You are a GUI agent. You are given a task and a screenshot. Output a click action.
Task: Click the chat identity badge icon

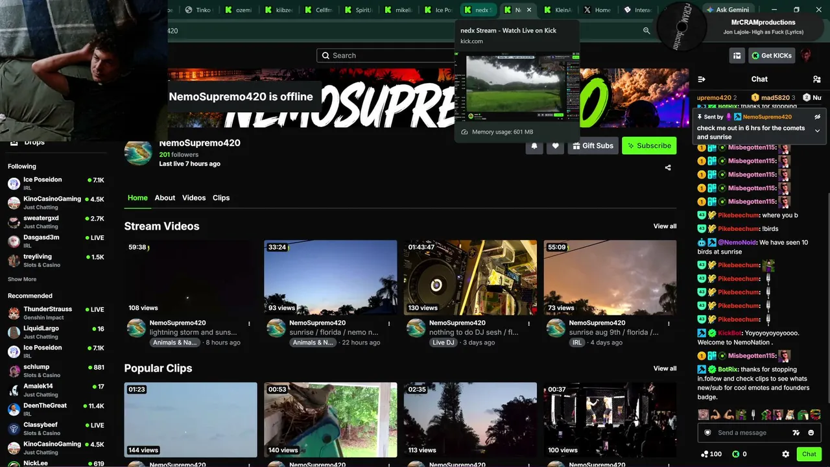click(707, 433)
